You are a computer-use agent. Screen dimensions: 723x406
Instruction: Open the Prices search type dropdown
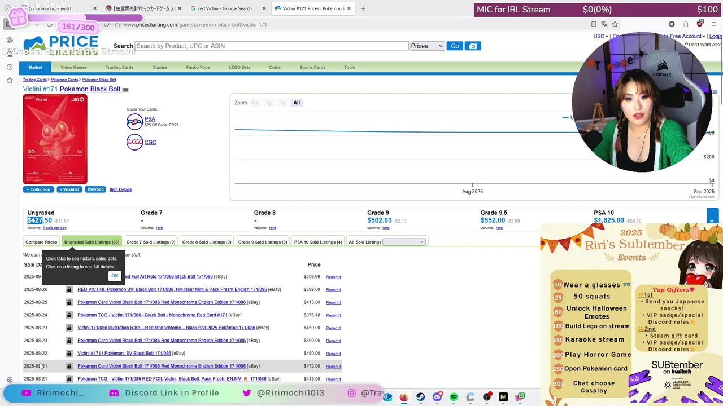pos(427,46)
